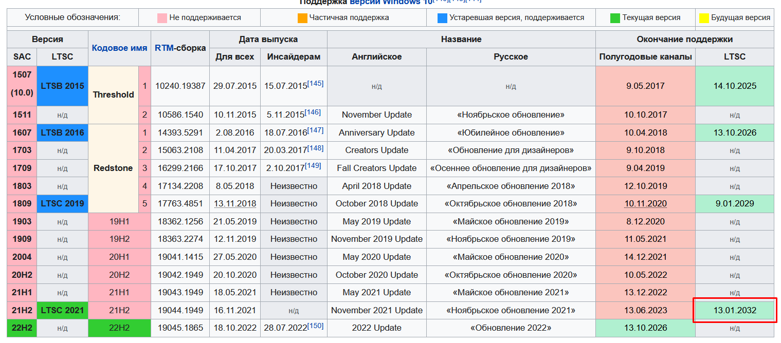Click version 2004 SAC cell

(22, 257)
